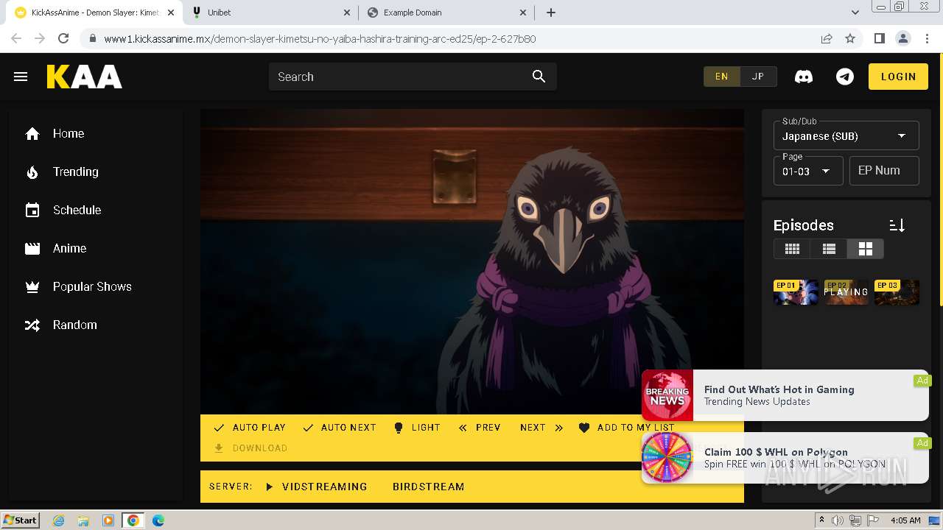This screenshot has height=530, width=943.
Task: Switch title language to JP
Action: pyautogui.click(x=757, y=77)
